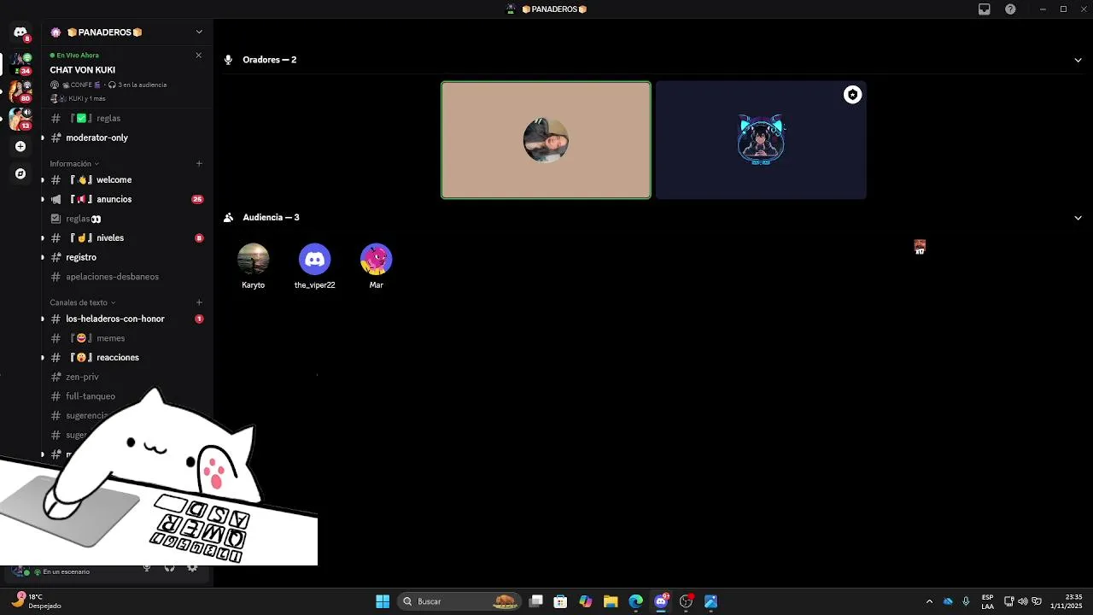1093x615 pixels.
Task: Open the Discover servers compass icon
Action: 20,173
